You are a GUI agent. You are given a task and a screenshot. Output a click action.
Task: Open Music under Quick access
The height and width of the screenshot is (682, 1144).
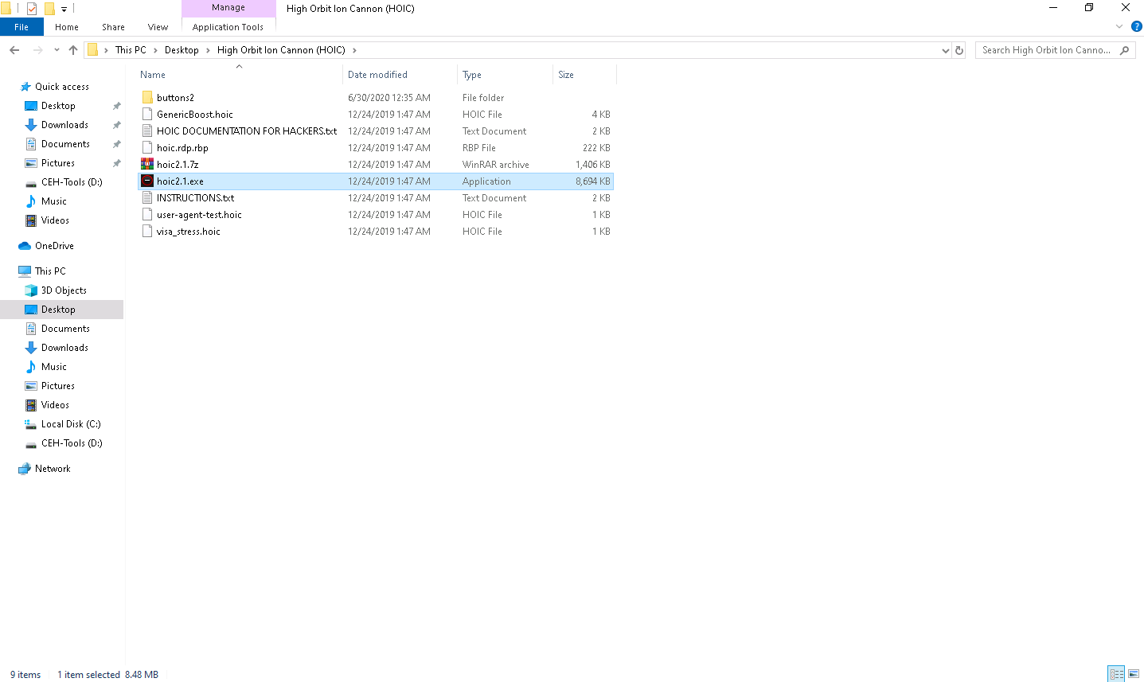point(54,201)
